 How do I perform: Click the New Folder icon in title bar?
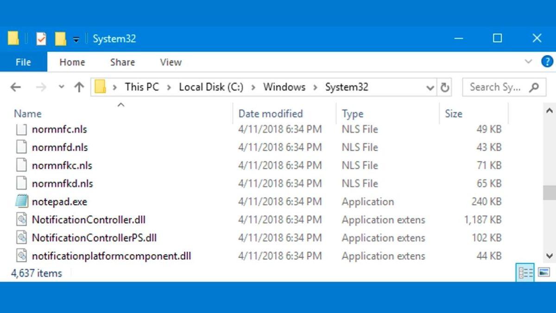point(60,38)
